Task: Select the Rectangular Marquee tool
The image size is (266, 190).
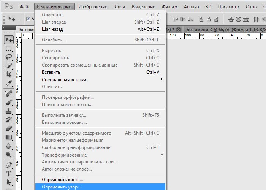Action: point(8,48)
